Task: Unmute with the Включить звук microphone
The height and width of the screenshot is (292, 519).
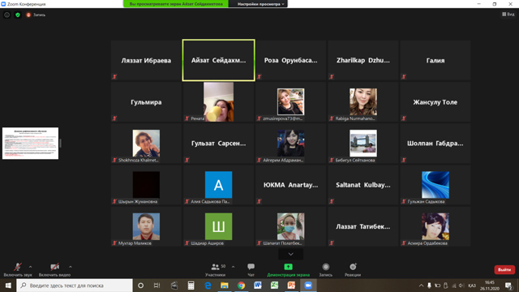Action: [x=18, y=269]
